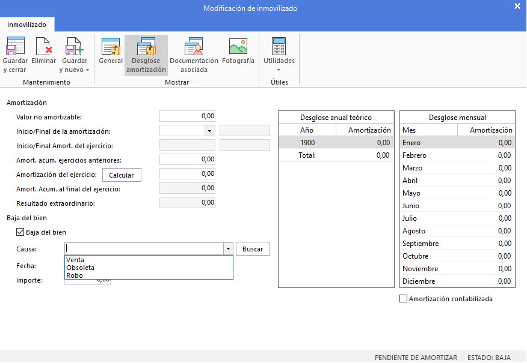The height and width of the screenshot is (363, 527).
Task: Click the Causa text input
Action: coord(144,249)
